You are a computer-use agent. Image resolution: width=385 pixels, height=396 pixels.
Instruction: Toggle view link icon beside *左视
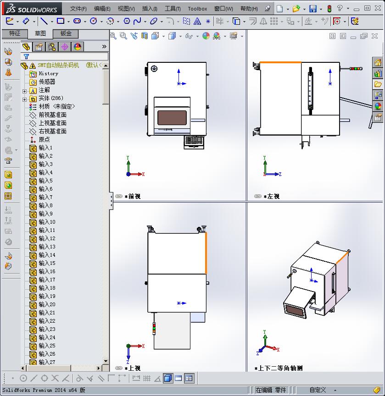tap(257, 196)
